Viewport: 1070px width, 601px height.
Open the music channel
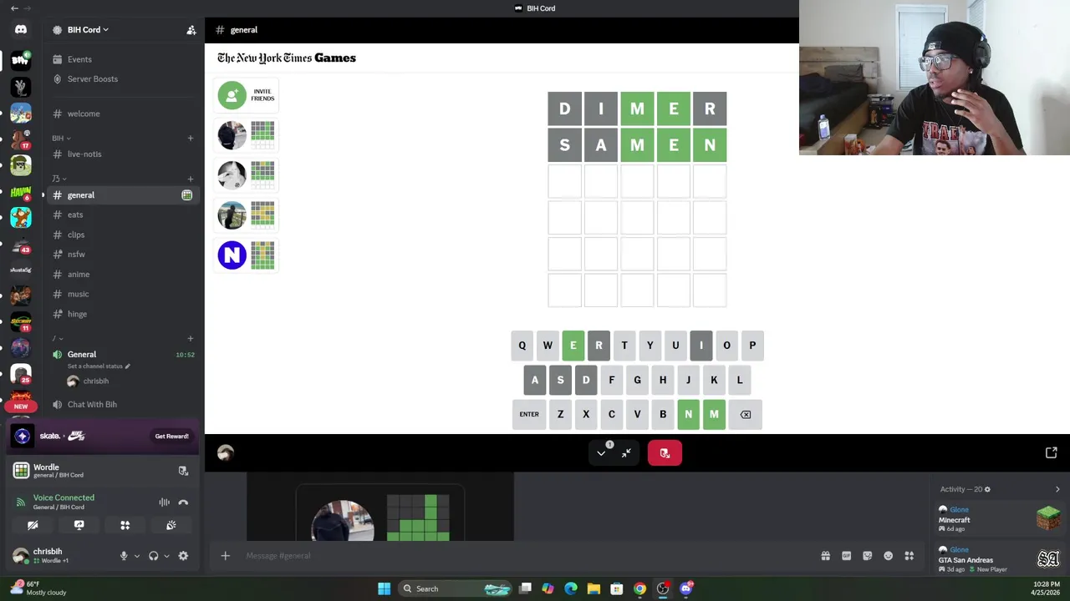78,294
